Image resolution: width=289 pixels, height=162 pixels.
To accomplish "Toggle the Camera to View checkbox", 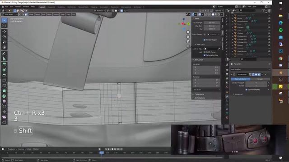I will click(x=205, y=55).
